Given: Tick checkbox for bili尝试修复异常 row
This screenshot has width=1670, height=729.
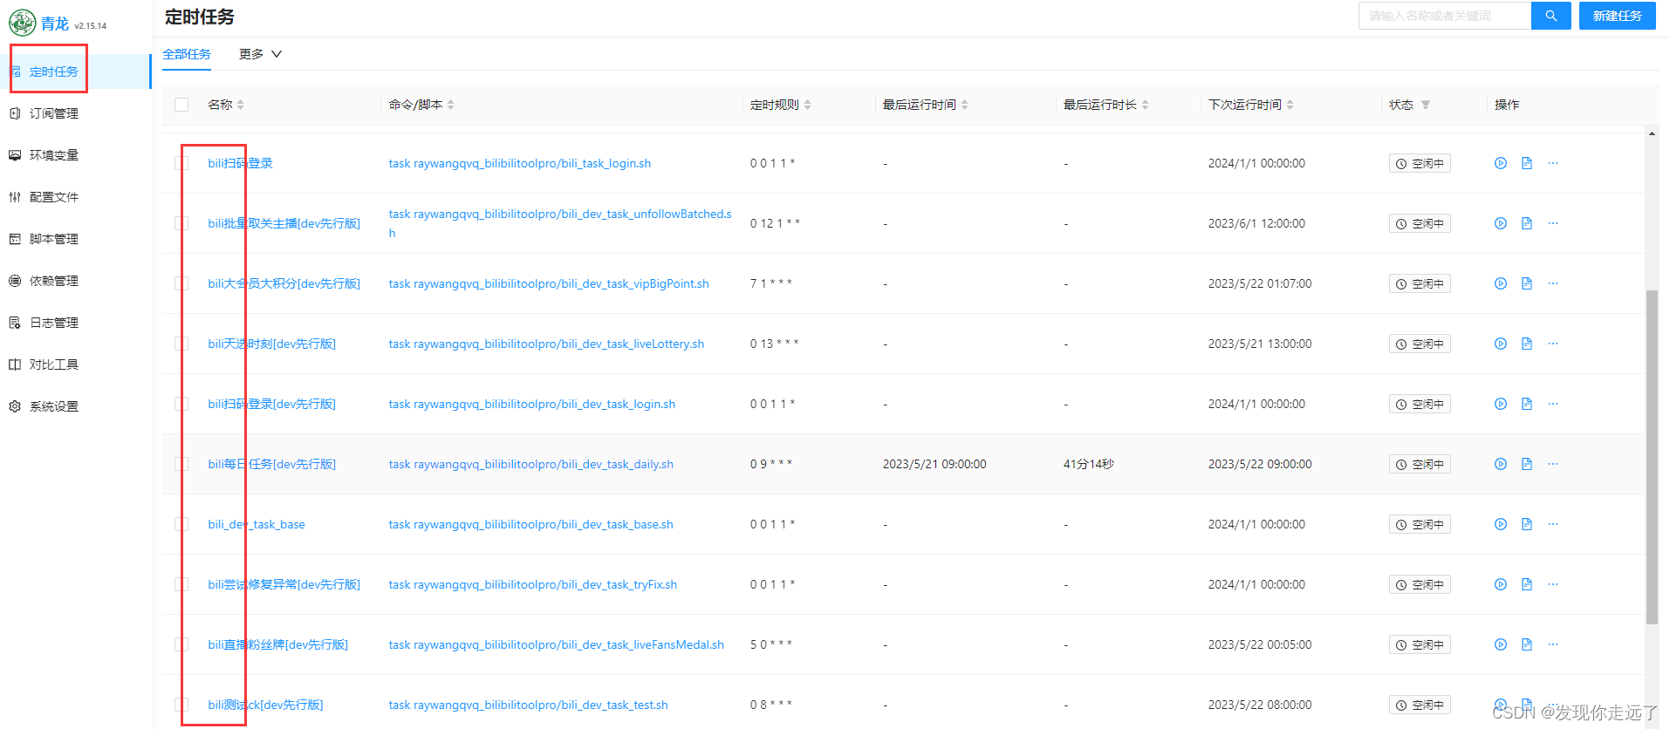Looking at the screenshot, I should [181, 584].
